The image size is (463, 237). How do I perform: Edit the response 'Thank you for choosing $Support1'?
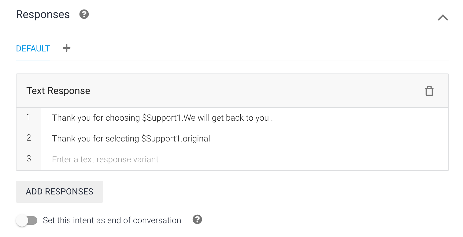(x=245, y=118)
